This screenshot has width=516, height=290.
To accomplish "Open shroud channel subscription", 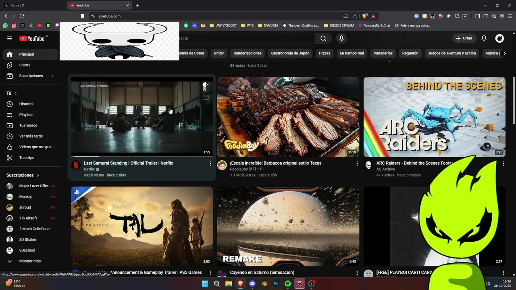I will (31, 207).
